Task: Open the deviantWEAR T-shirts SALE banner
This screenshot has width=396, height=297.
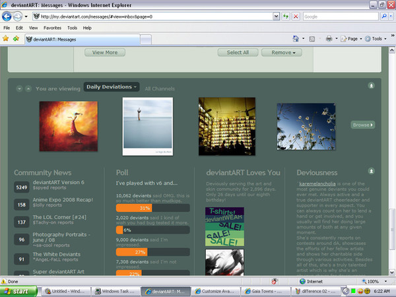Action: tap(224, 227)
